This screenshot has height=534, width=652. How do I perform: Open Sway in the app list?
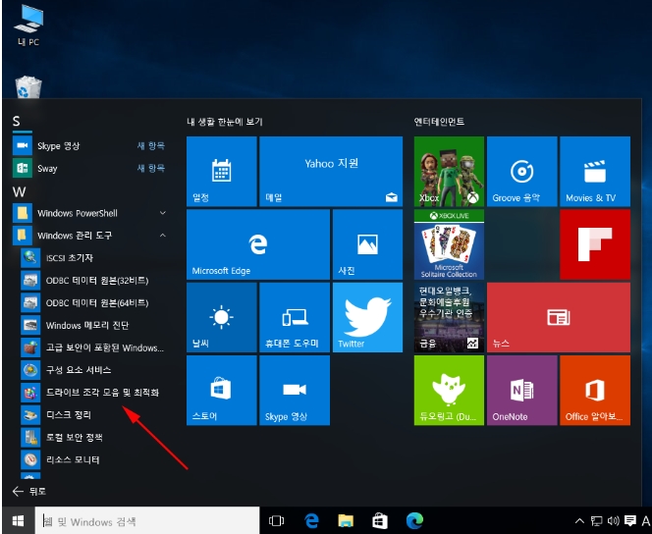click(89, 168)
